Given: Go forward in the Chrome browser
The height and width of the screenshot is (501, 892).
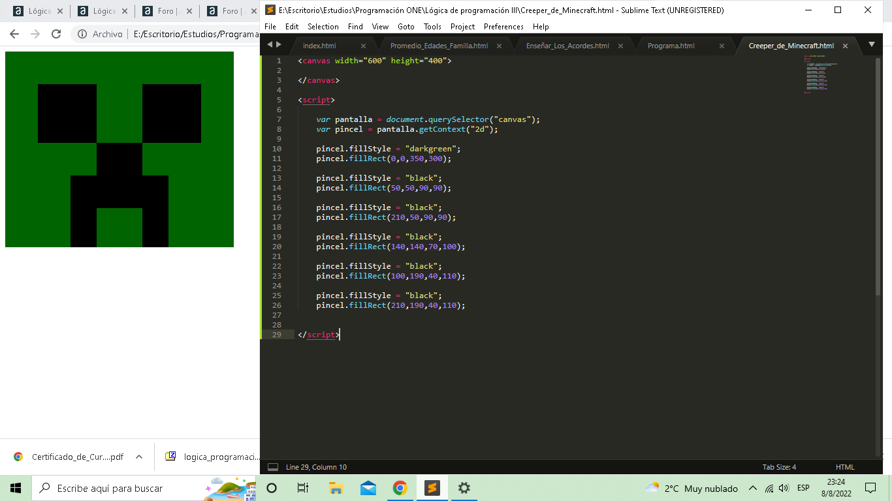Looking at the screenshot, I should (x=35, y=34).
